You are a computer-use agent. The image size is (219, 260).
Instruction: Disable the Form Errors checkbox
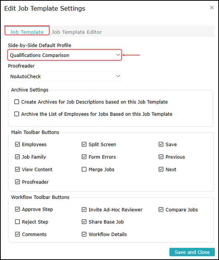coord(84,157)
